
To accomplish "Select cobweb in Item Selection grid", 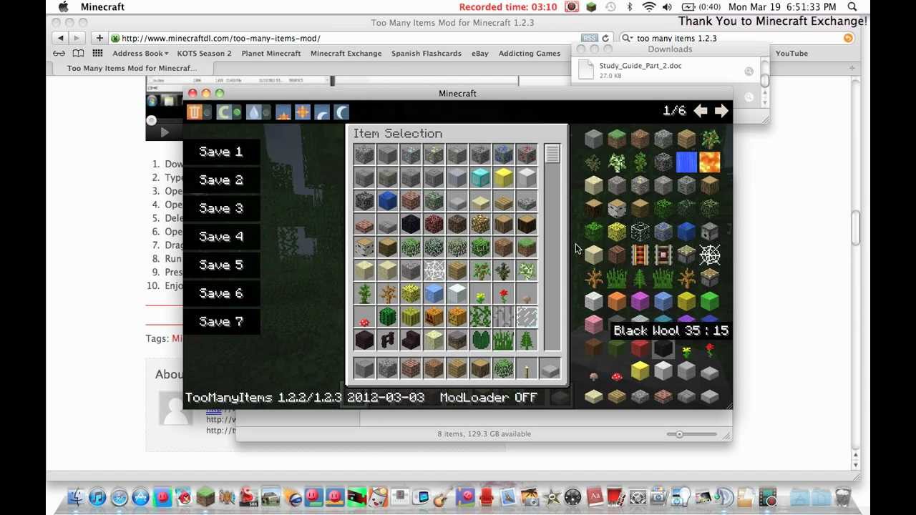I will [x=434, y=270].
